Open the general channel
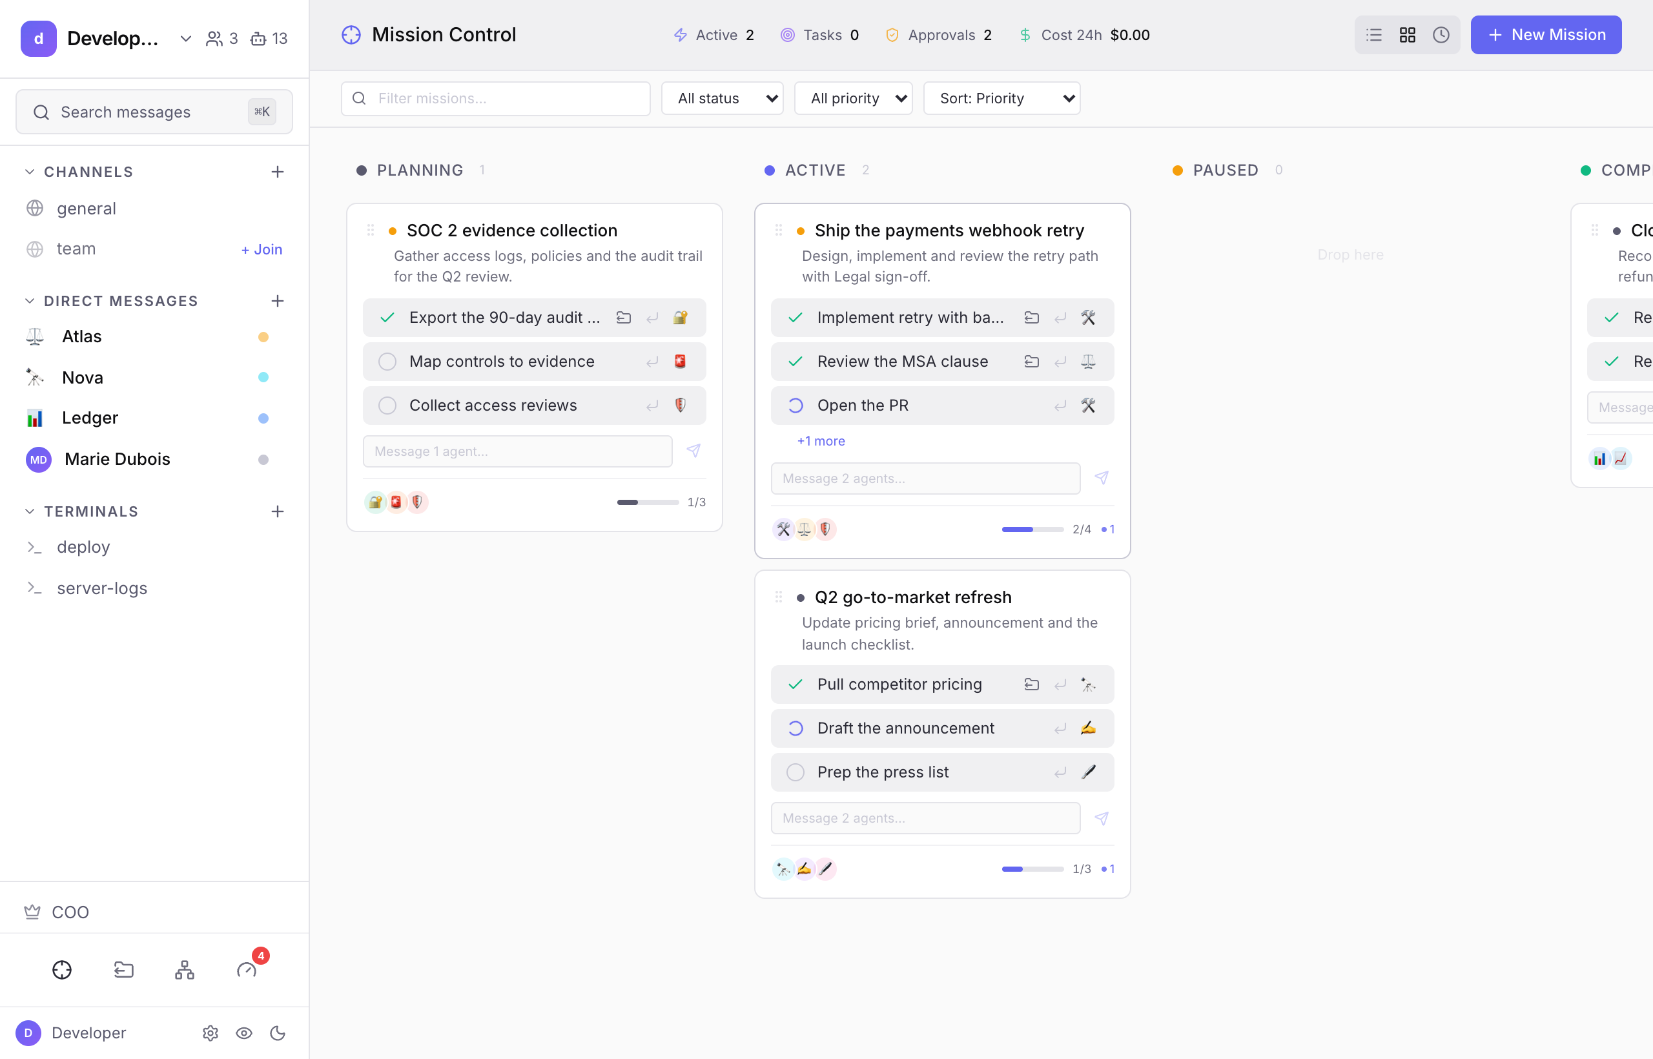 click(x=155, y=209)
